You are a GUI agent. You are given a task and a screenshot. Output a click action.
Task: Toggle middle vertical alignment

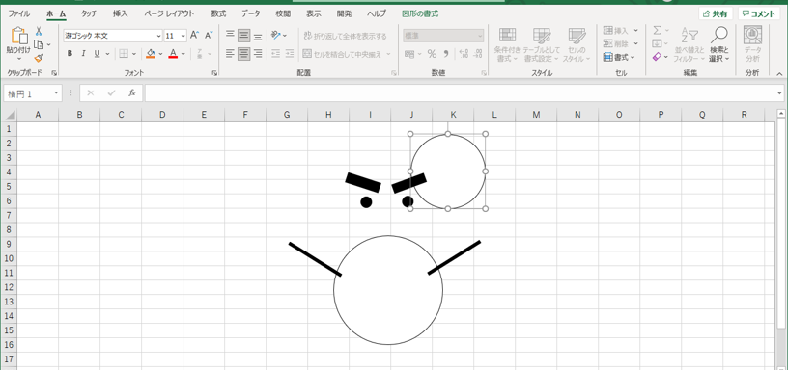[244, 35]
